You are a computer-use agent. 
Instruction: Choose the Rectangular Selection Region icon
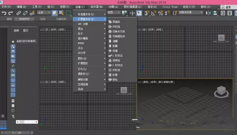[68, 13]
